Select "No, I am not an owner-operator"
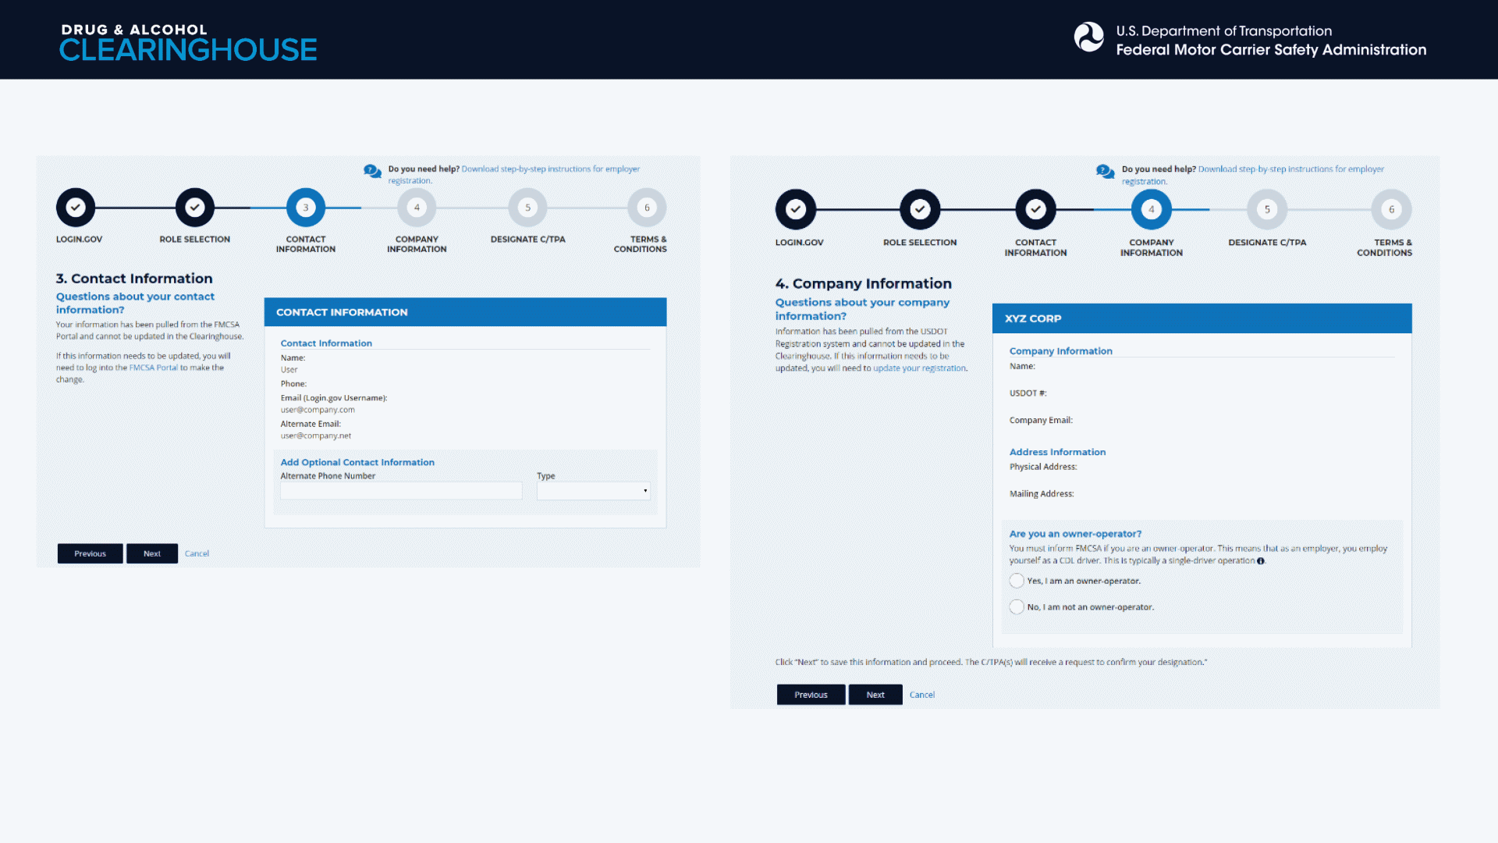The width and height of the screenshot is (1498, 843). [x=1017, y=606]
